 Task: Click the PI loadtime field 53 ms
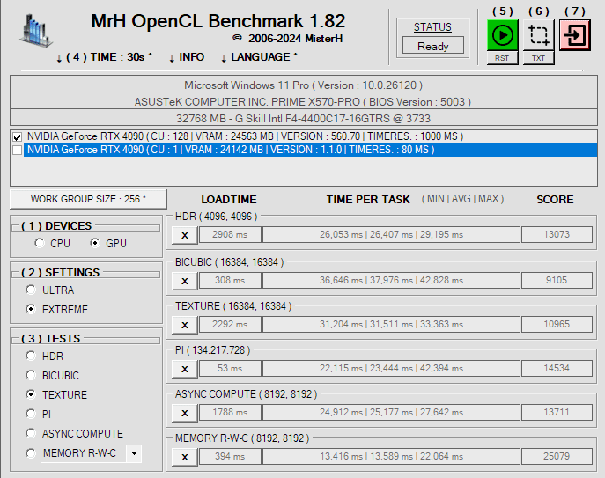(x=230, y=369)
